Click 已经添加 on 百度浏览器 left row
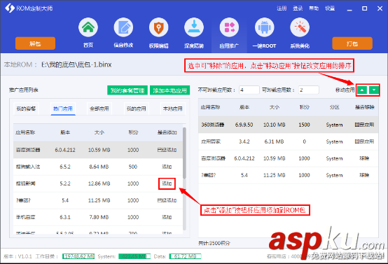 tap(167, 150)
